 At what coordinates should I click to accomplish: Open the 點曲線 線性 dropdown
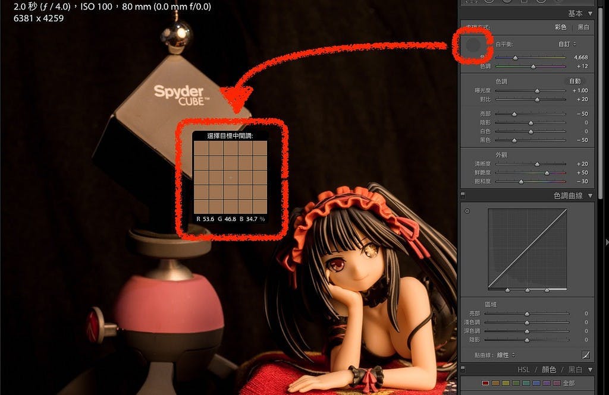pyautogui.click(x=506, y=355)
